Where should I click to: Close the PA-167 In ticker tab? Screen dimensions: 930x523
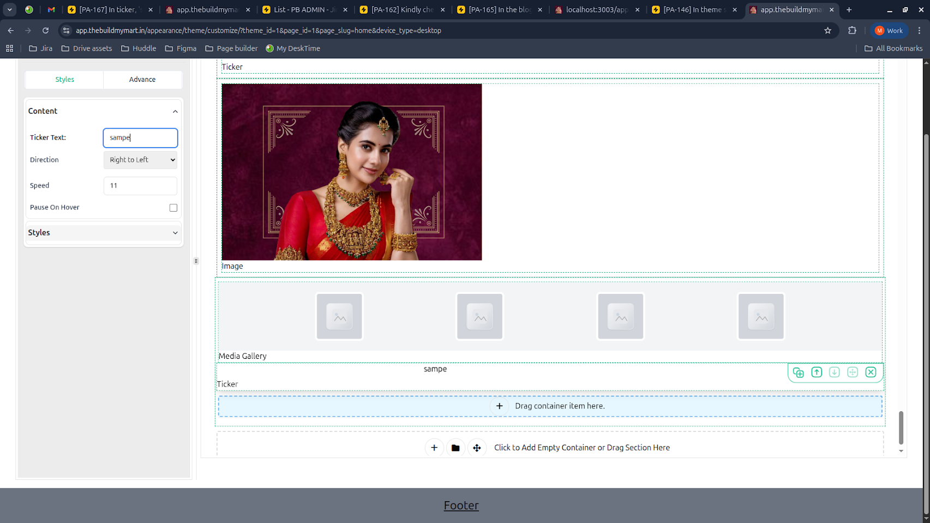(151, 10)
